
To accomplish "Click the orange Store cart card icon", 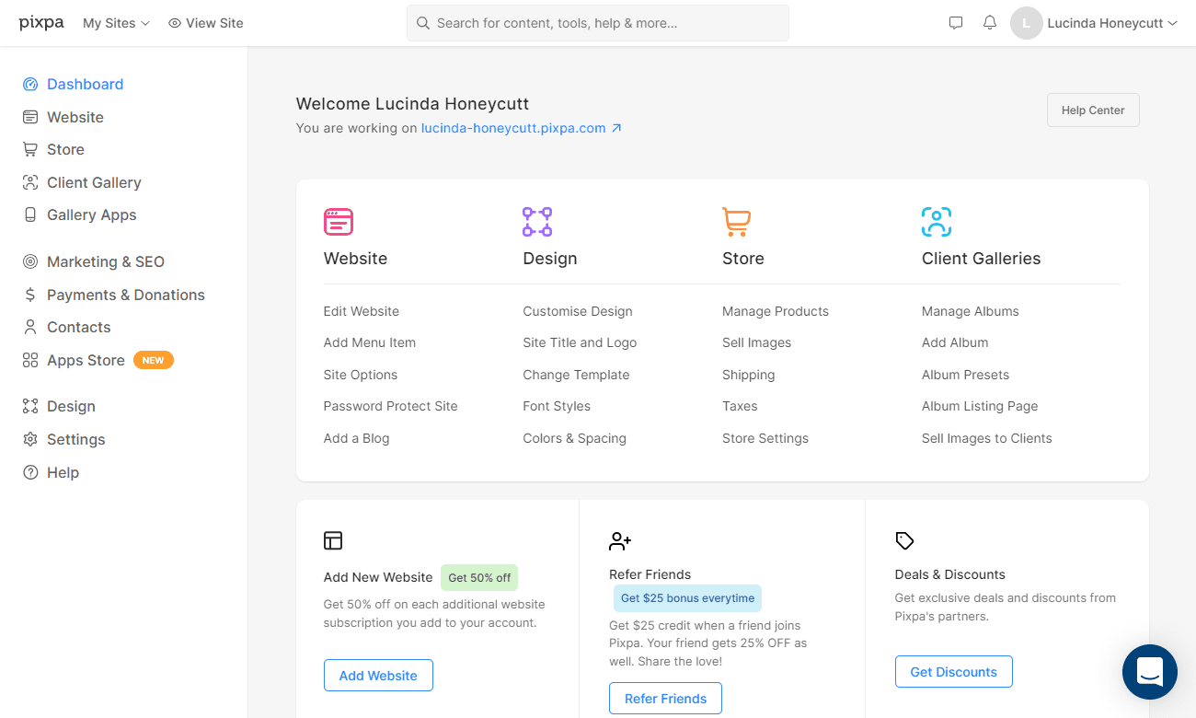I will click(737, 222).
